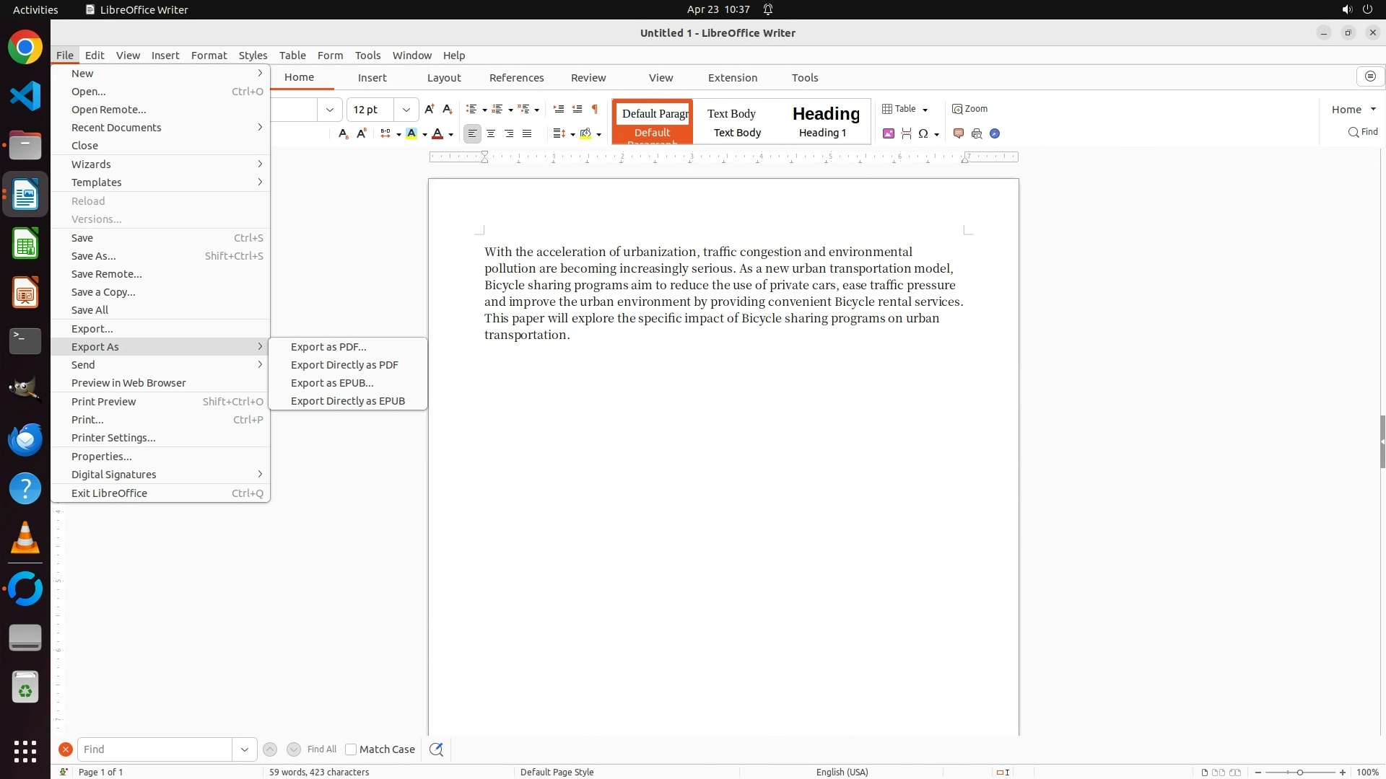This screenshot has width=1386, height=779.
Task: Toggle the sidebar settings button
Action: pyautogui.click(x=1370, y=76)
